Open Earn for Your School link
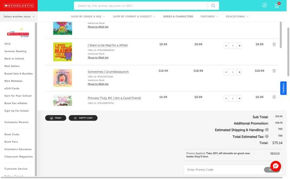 click(x=18, y=96)
